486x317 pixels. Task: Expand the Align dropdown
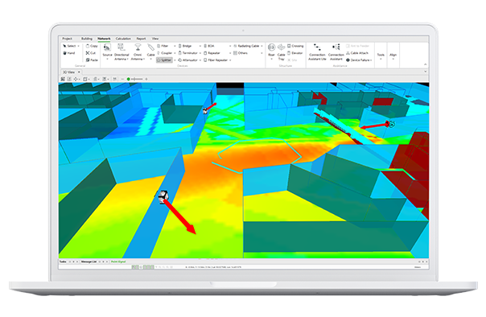(x=393, y=56)
